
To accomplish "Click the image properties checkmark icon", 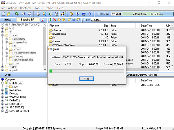I will click(x=43, y=20).
